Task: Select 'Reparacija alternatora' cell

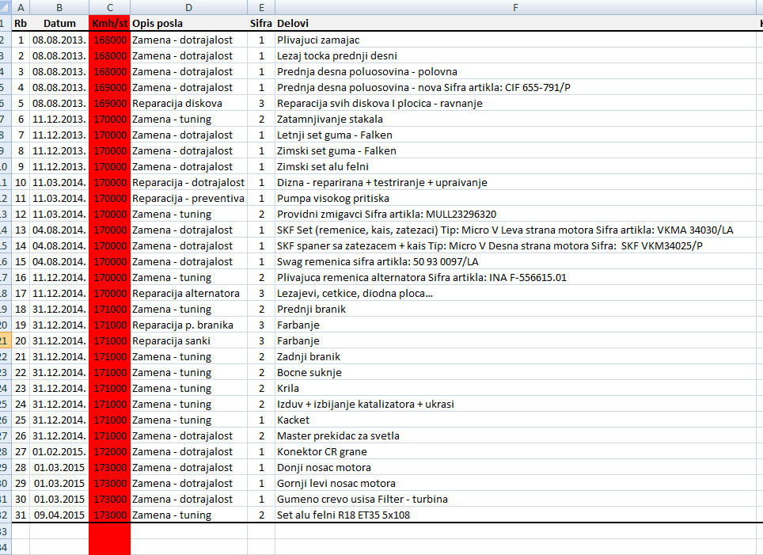Action: pos(189,293)
